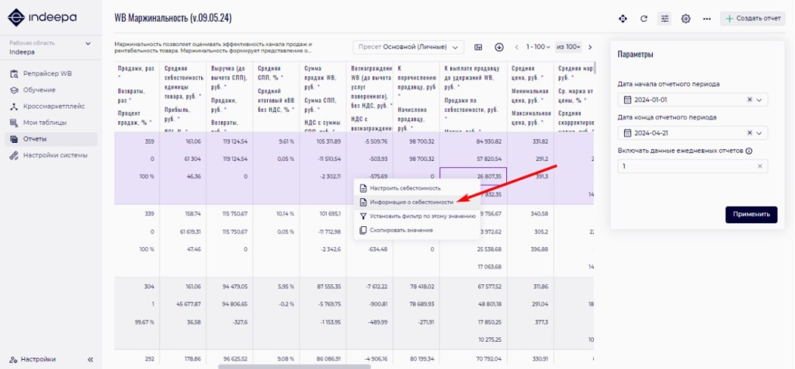795x369 pixels.
Task: Expand the report end date dropdown
Action: (760, 133)
